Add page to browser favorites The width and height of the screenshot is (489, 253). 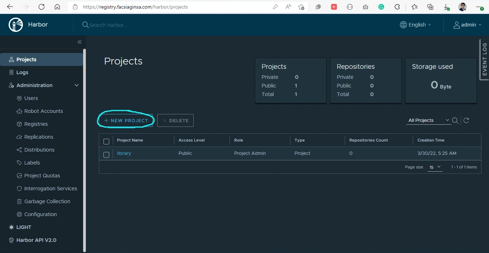coord(301,7)
